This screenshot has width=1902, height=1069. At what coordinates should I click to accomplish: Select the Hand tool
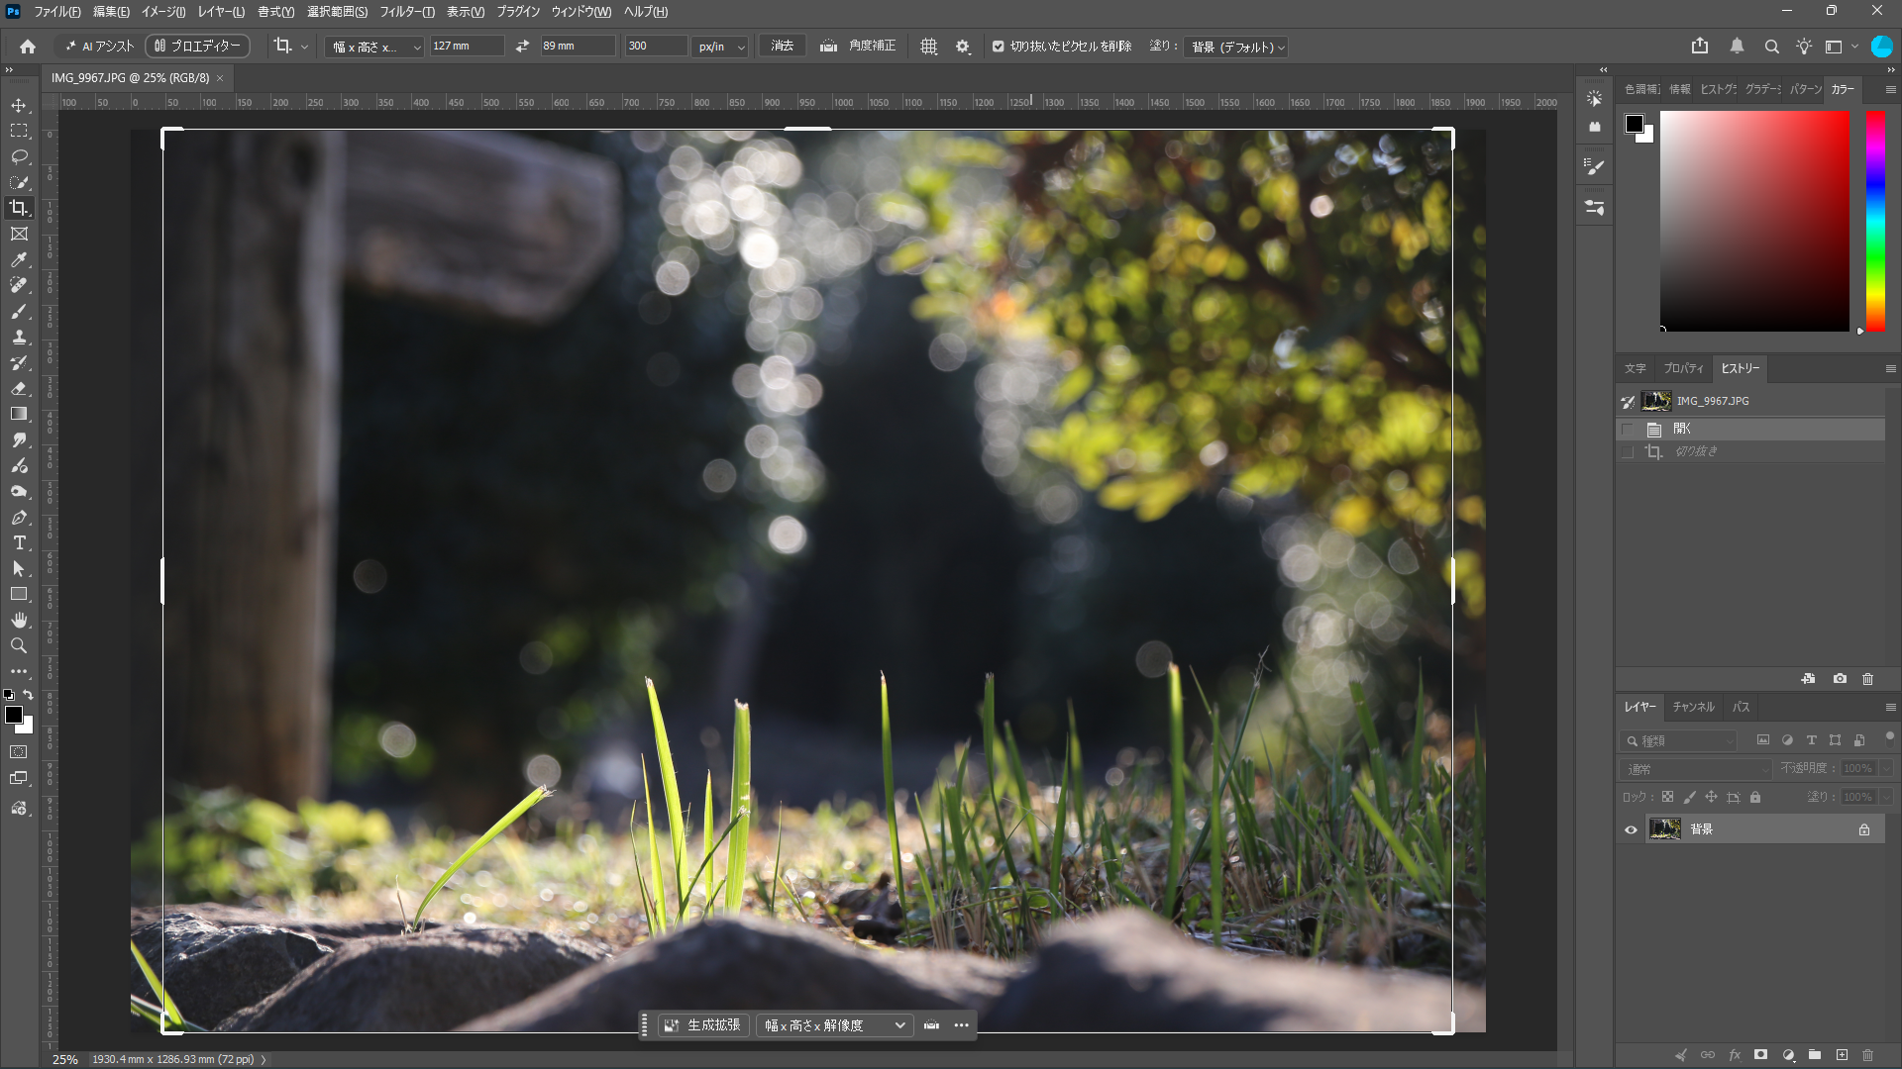(19, 620)
